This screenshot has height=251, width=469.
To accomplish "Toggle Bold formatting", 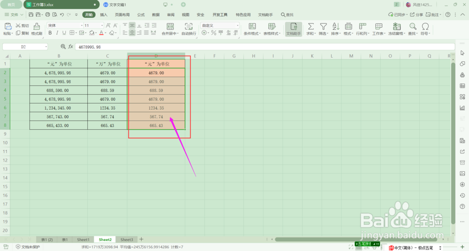I will (x=50, y=33).
